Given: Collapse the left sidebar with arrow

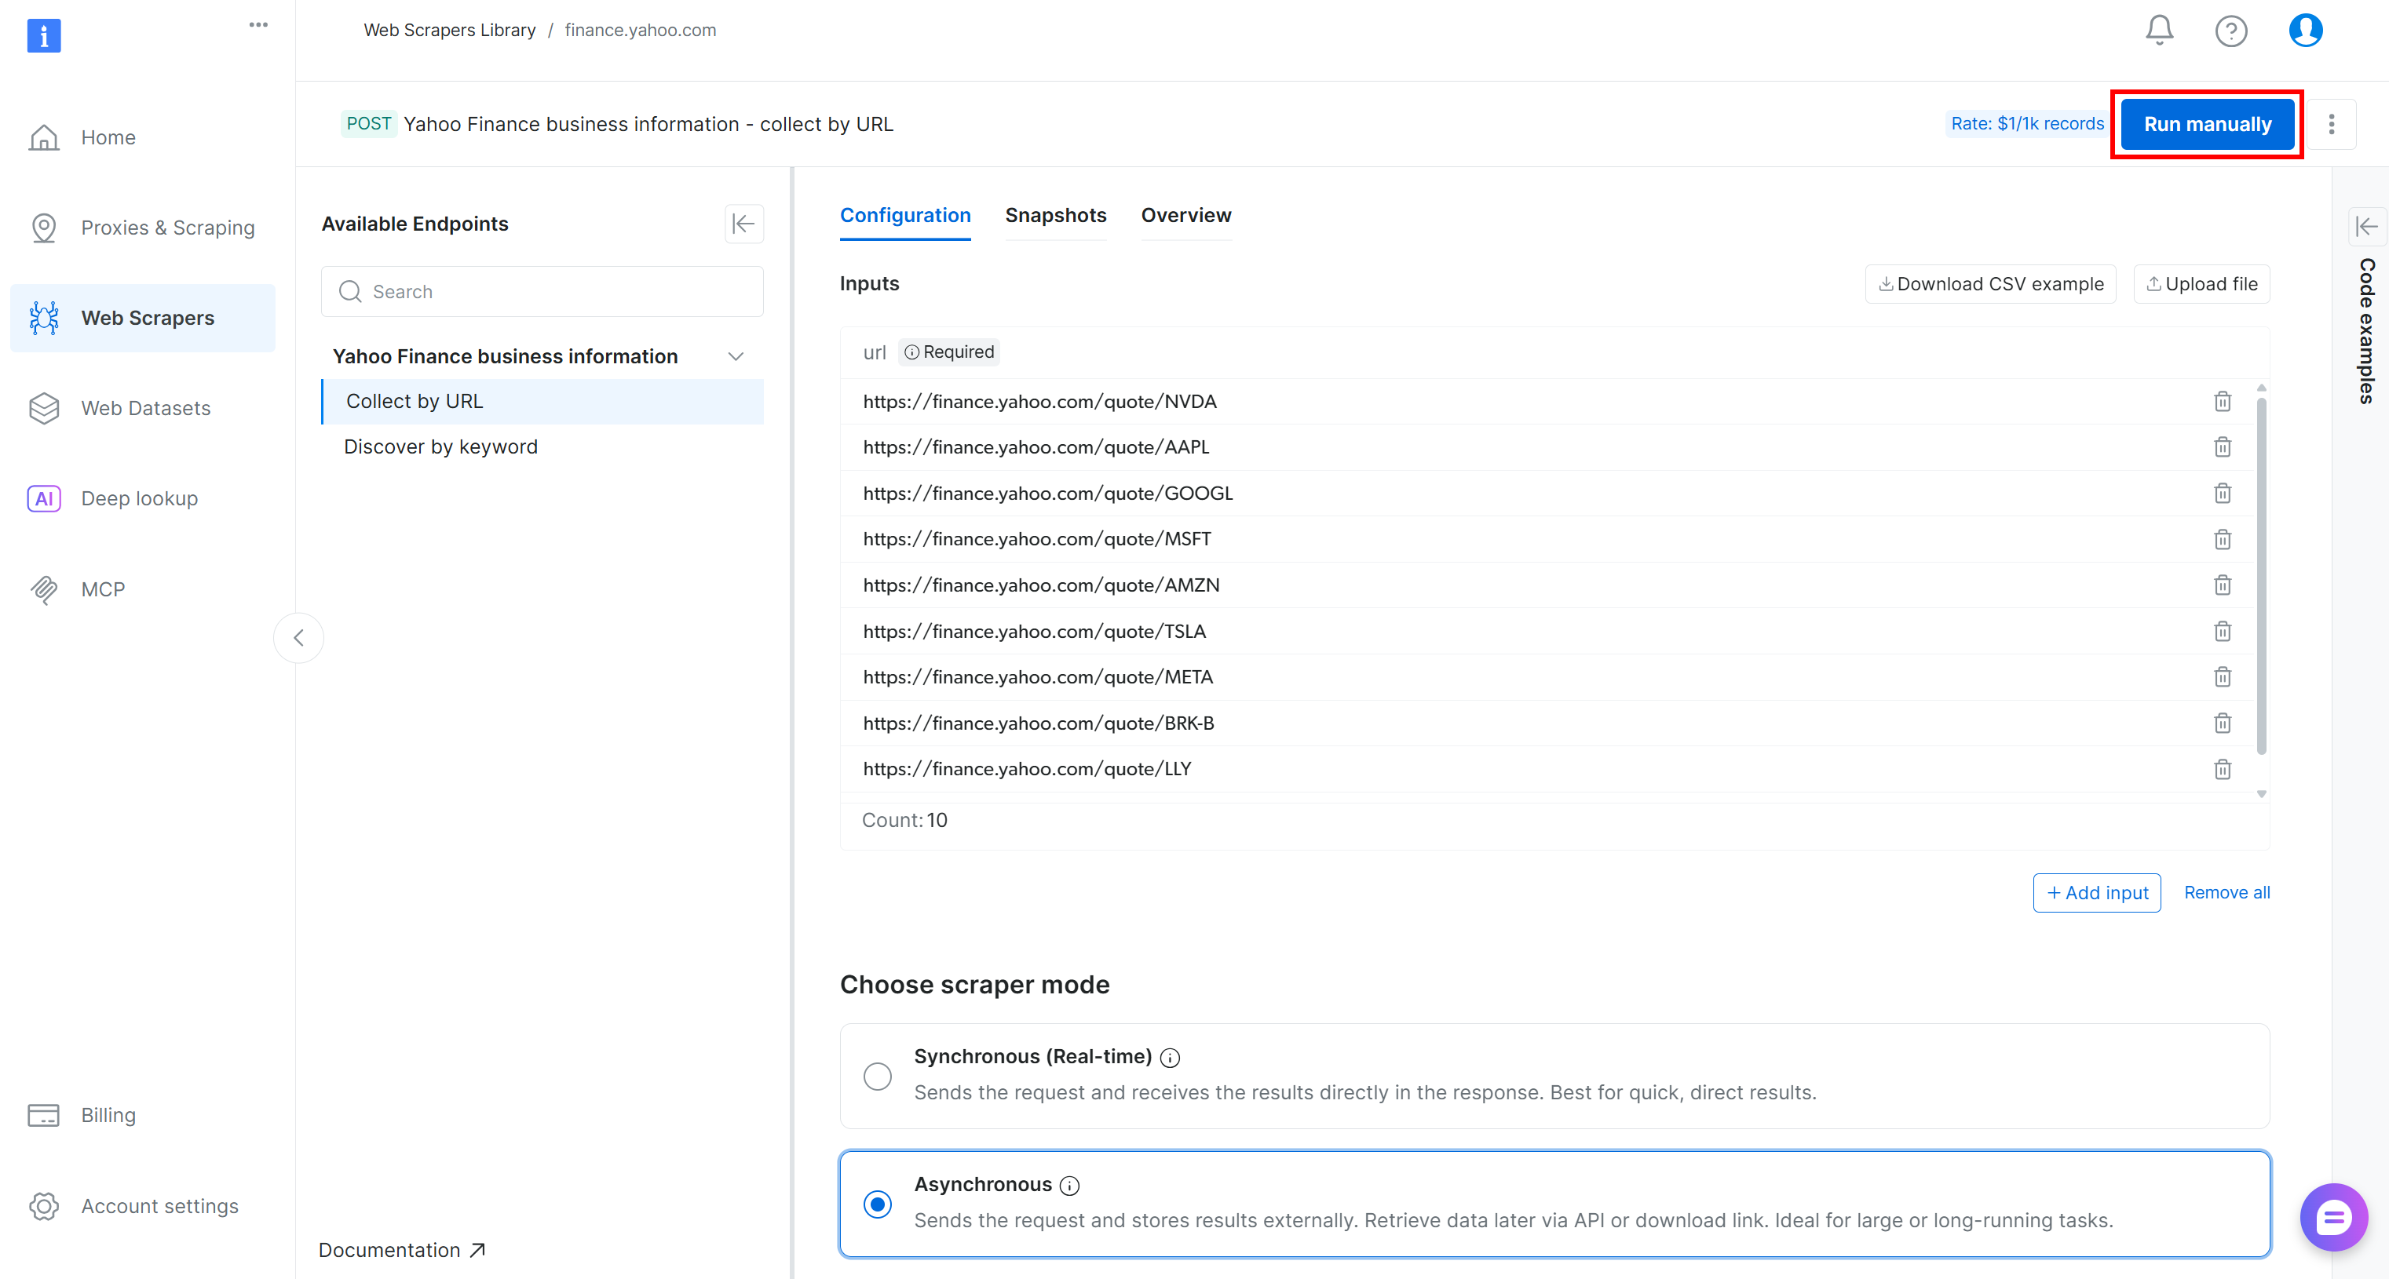Looking at the screenshot, I should (x=298, y=638).
